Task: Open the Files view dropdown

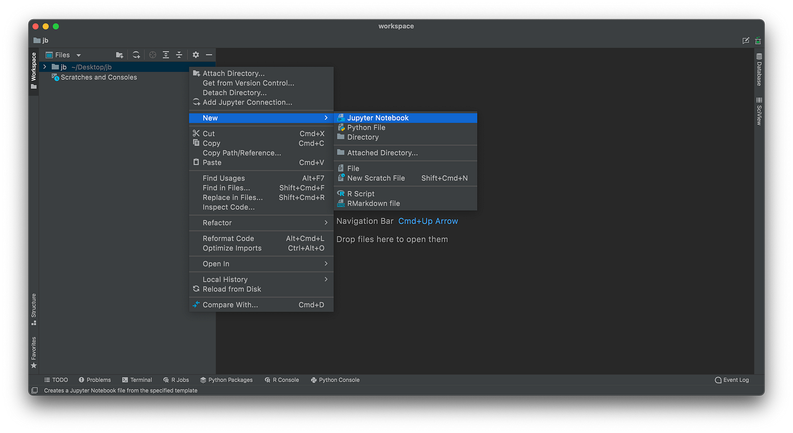Action: click(x=78, y=54)
